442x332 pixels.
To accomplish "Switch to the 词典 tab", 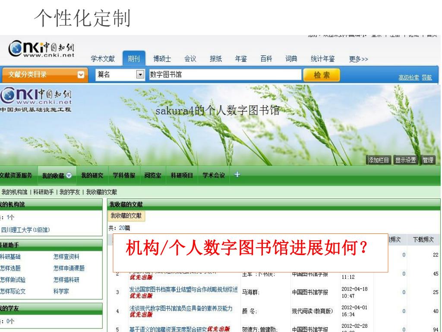I will [291, 59].
